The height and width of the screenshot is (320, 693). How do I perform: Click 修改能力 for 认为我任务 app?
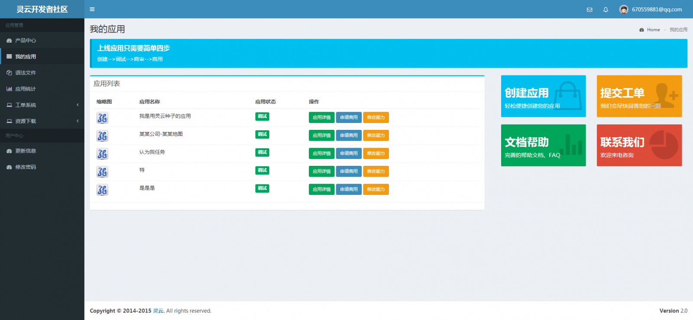[x=376, y=153]
